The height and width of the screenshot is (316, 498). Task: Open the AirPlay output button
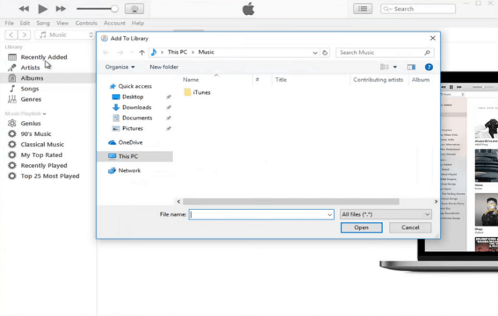click(x=134, y=9)
